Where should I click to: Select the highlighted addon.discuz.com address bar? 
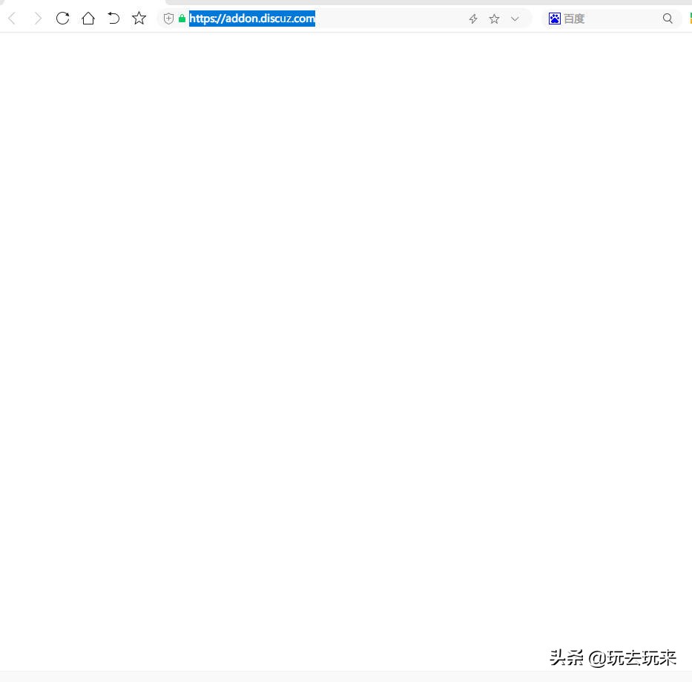(x=251, y=19)
